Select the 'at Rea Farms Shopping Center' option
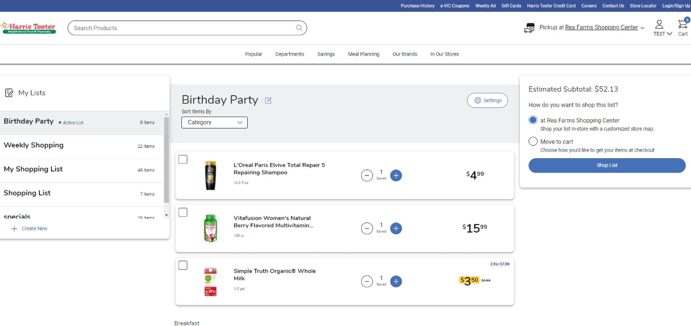The width and height of the screenshot is (691, 326). pyautogui.click(x=533, y=120)
